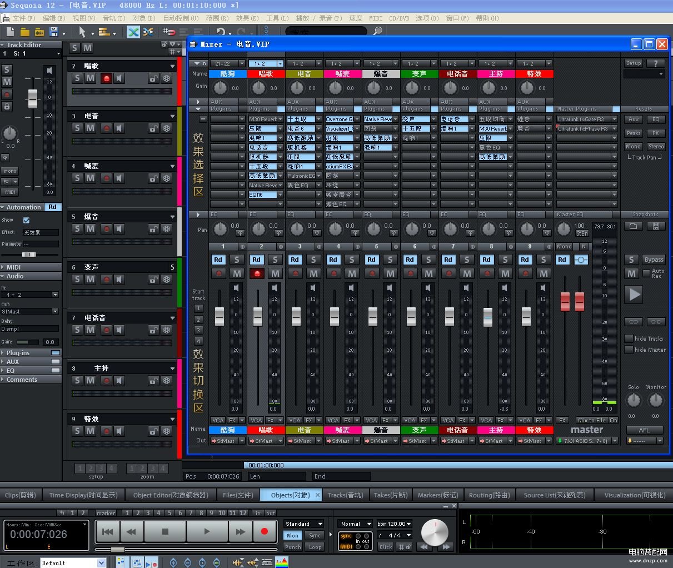Jump to start with the transport rewind-to-start button

[x=108, y=532]
